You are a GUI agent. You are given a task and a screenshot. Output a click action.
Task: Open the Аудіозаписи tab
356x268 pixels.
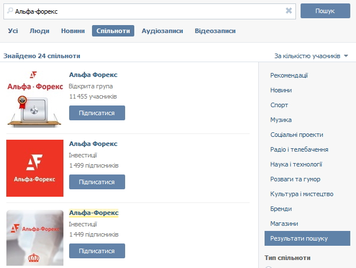162,31
